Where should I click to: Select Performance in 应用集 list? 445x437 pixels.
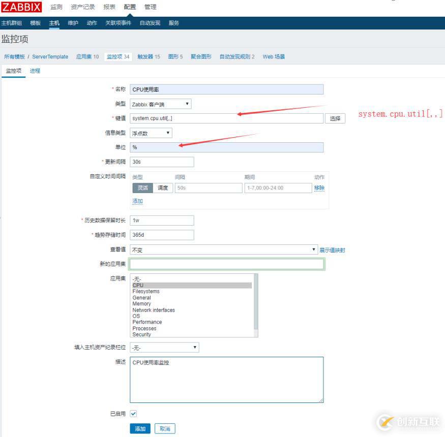click(192, 322)
